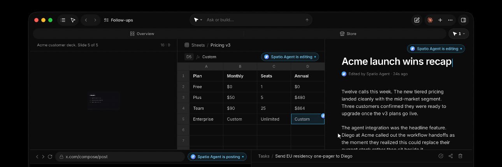Click the Free plan cell
The height and width of the screenshot is (167, 502).
pyautogui.click(x=206, y=87)
